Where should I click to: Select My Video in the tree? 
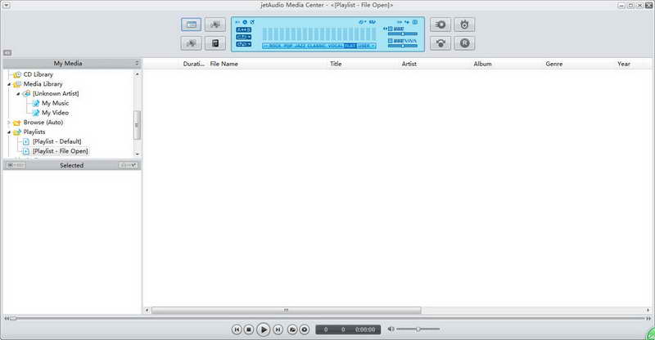click(x=55, y=113)
